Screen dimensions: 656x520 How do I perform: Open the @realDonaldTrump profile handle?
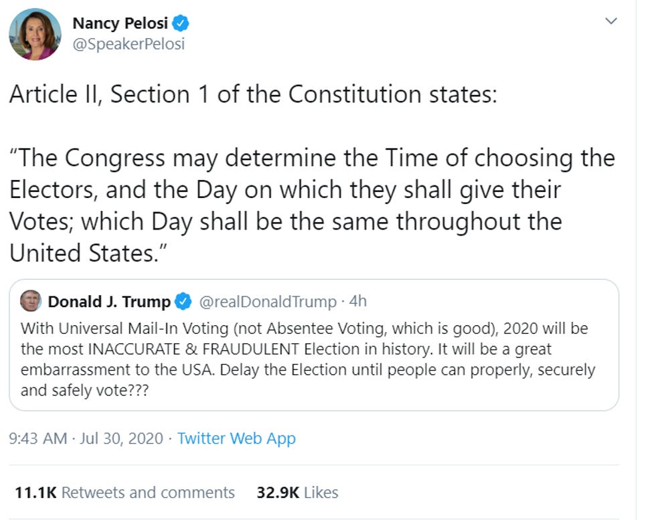coord(268,301)
